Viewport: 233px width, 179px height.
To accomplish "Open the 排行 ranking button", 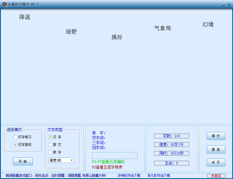I will [x=216, y=136].
